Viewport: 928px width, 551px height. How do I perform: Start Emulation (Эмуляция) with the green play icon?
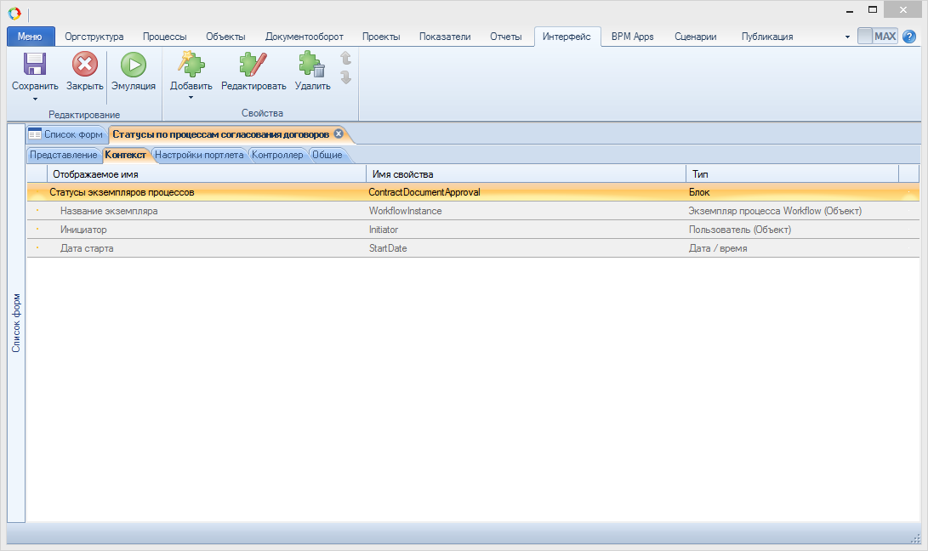coord(133,65)
